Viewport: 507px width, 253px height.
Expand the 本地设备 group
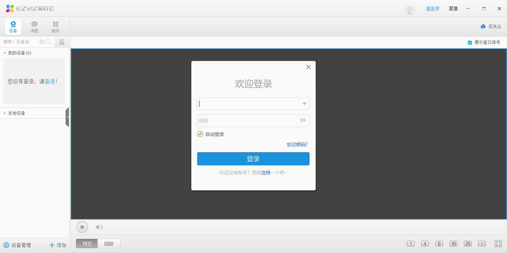coord(5,113)
